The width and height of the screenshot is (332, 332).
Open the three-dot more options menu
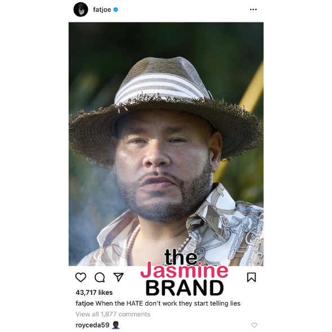tap(253, 10)
